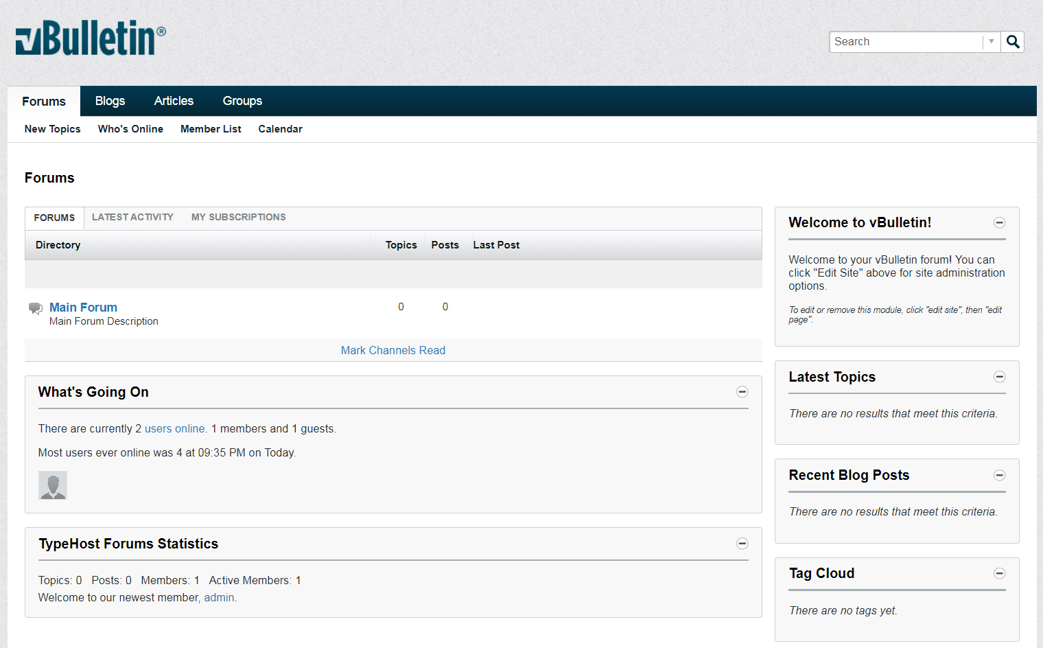Open the Who's Online page
Image resolution: width=1043 pixels, height=648 pixels.
[x=130, y=129]
